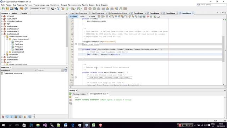Viewport: 227px width, 128px height.
Task: Switch to the Form2.java editor tab
Action: pyautogui.click(x=154, y=13)
